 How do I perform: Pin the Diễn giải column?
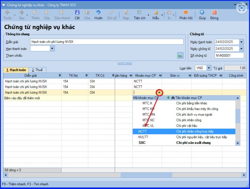coord(59,75)
